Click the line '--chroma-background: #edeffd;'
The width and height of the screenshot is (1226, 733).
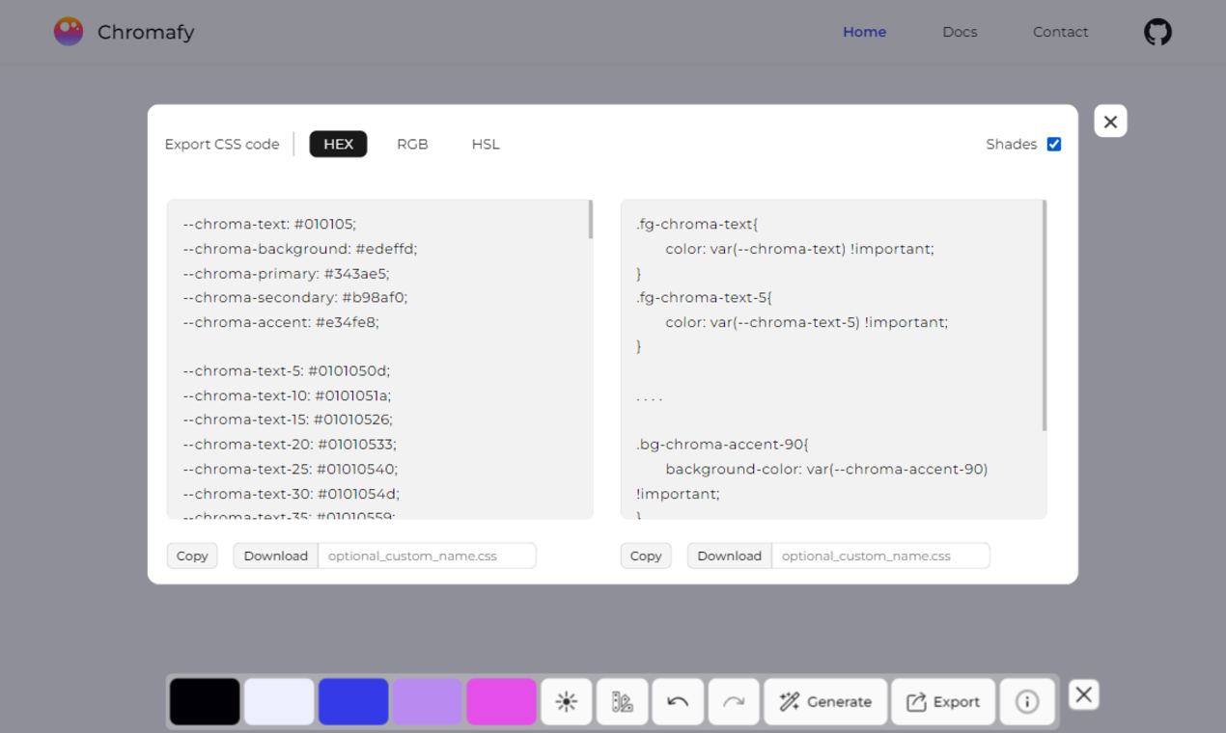point(300,249)
